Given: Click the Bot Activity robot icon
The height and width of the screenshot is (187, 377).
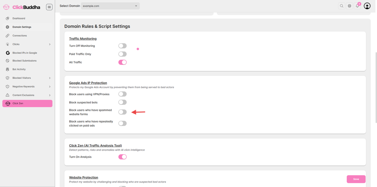Looking at the screenshot, I should [x=8, y=69].
